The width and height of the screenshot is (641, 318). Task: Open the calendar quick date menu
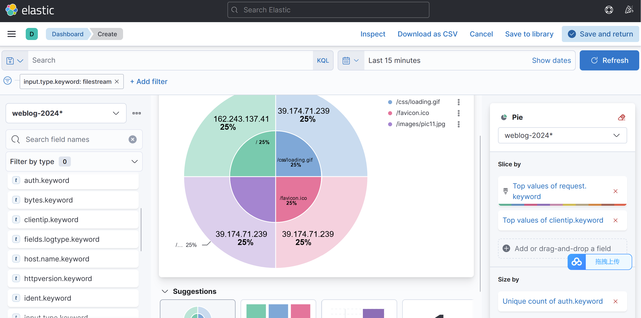351,61
